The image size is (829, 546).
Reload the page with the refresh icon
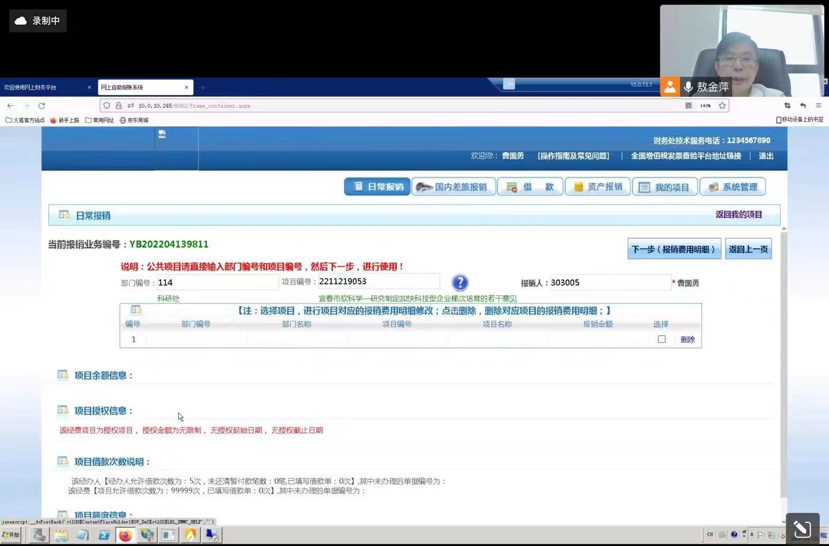tap(41, 106)
